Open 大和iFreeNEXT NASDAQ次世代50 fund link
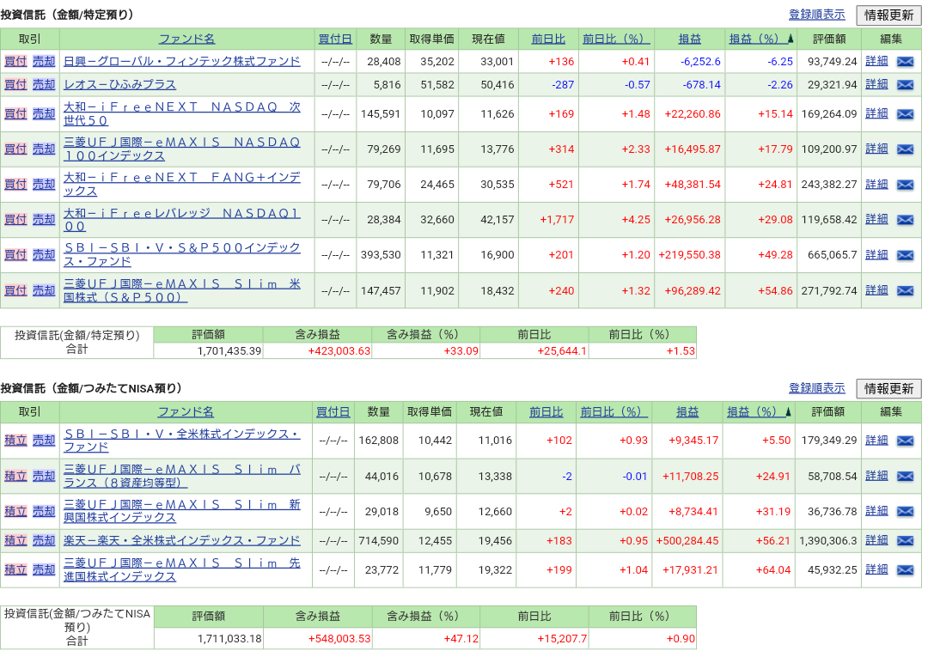Image resolution: width=928 pixels, height=663 pixels. (x=182, y=113)
